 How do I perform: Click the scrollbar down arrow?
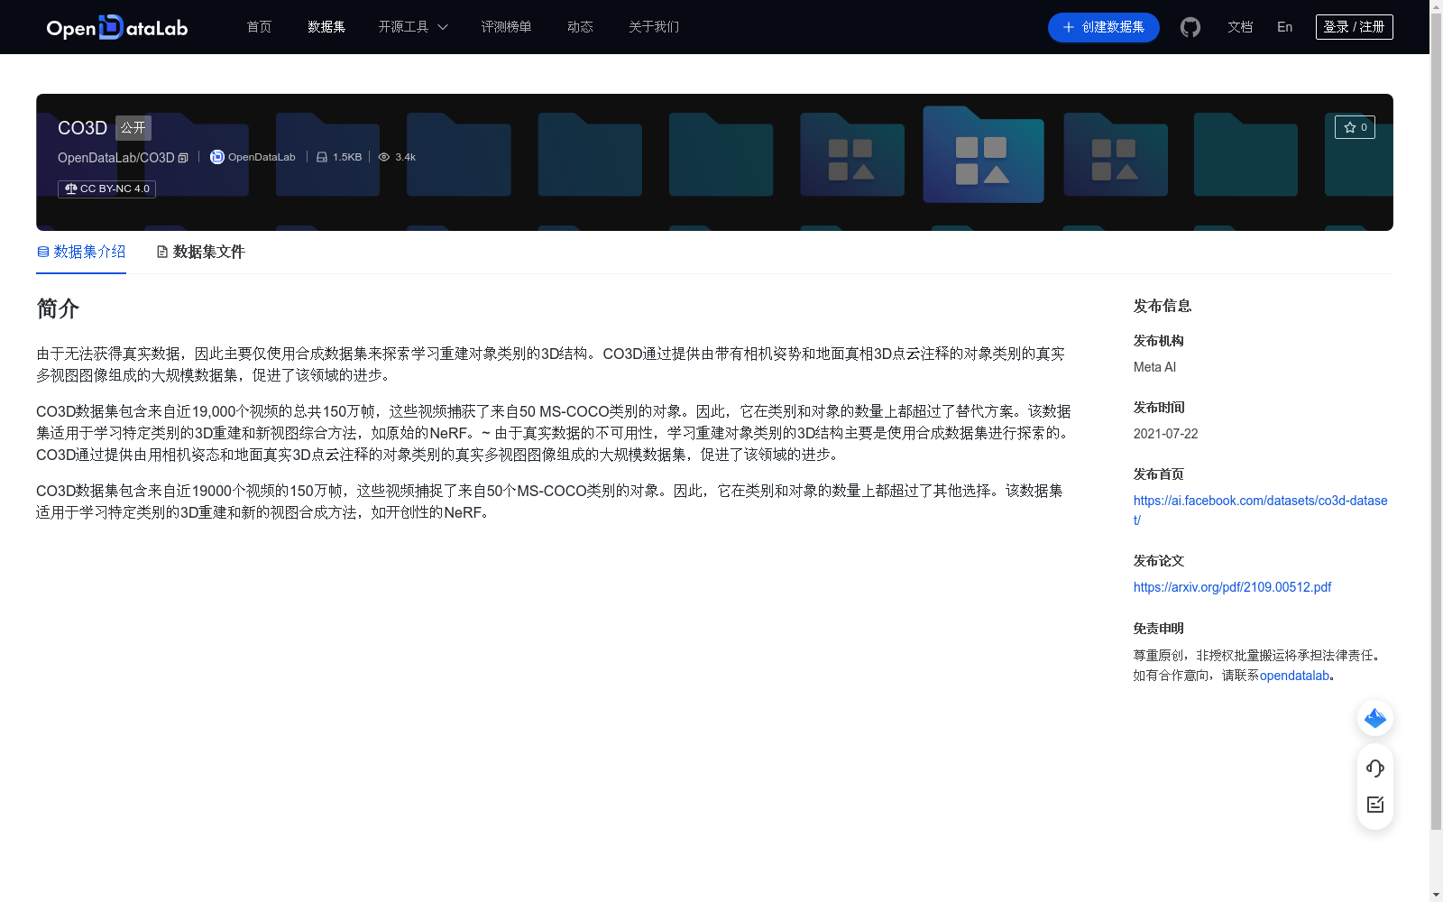1436,895
